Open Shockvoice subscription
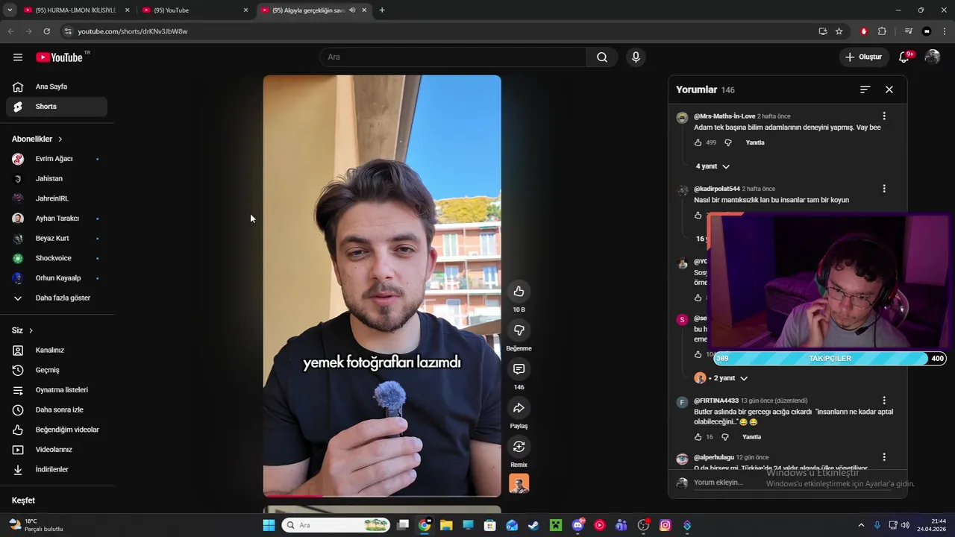955x537 pixels. 57,258
